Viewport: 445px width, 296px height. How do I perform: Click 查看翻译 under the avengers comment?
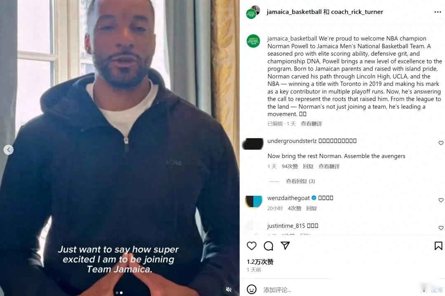click(329, 167)
